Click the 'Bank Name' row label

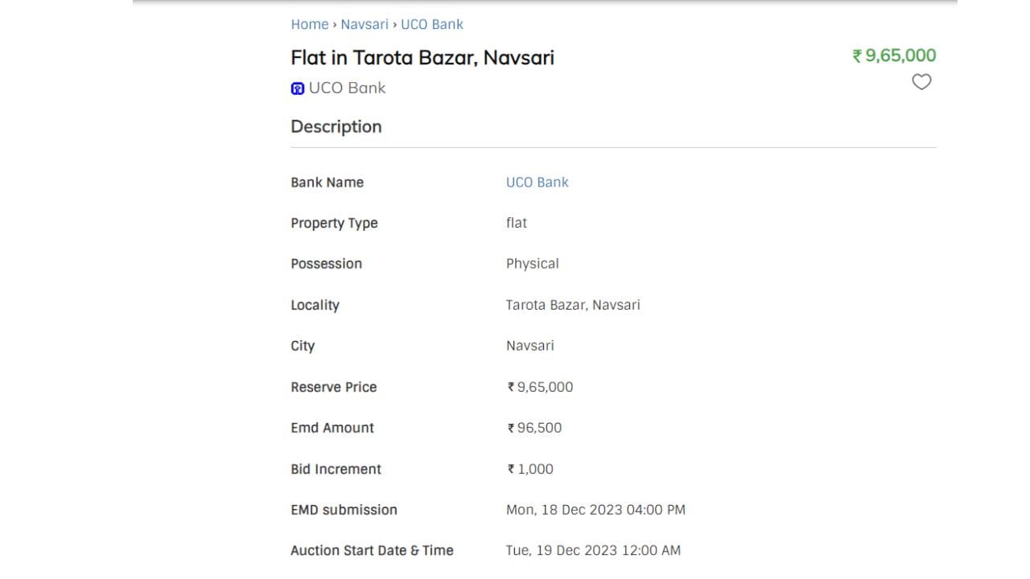pos(327,183)
